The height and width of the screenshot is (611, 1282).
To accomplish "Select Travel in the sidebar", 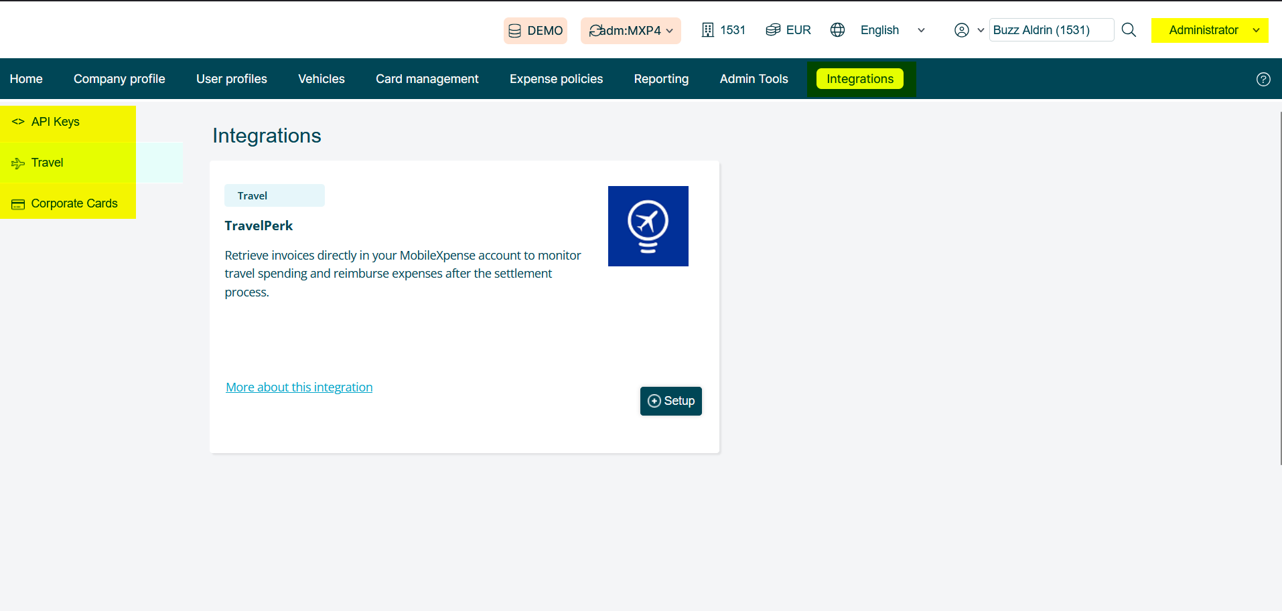I will click(x=47, y=163).
